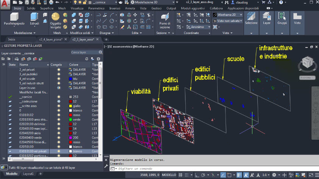Image resolution: width=319 pixels, height=179 pixels.
Task: Select the Parallelepipedo box tool
Action: point(14,19)
